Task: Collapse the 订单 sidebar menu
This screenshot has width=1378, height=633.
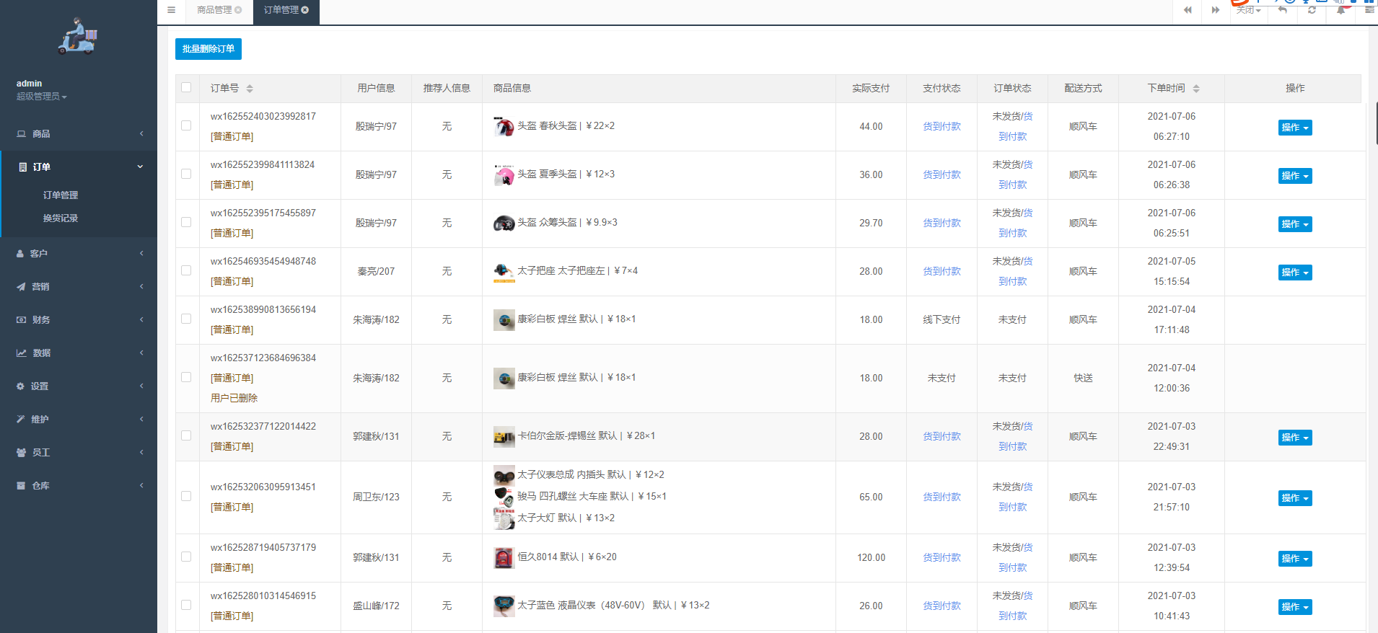Action: click(x=79, y=167)
